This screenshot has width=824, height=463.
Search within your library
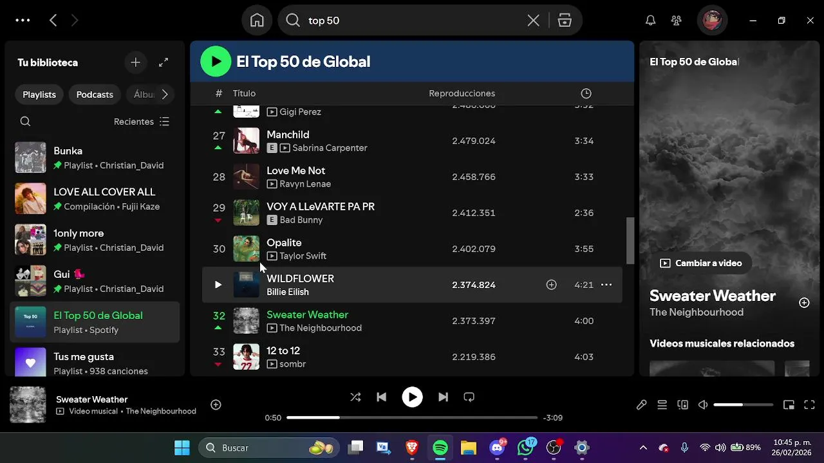[x=25, y=122]
